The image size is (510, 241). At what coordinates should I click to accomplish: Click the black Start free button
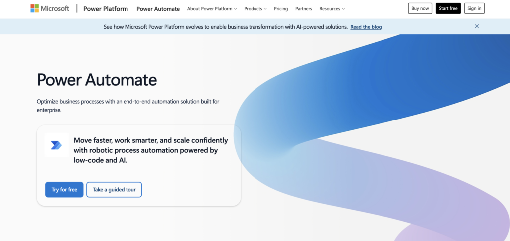pyautogui.click(x=448, y=8)
